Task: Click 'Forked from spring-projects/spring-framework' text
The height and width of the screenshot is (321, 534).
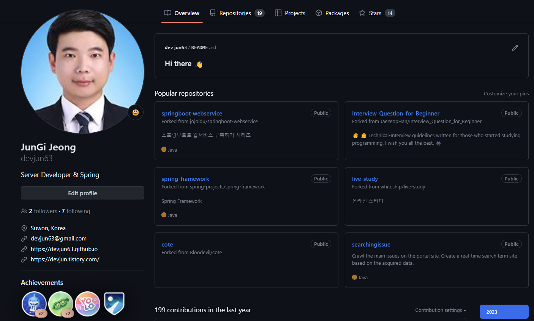Action: click(x=213, y=187)
